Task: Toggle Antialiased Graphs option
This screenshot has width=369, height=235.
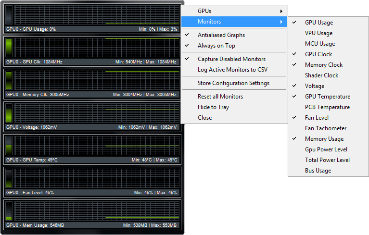Action: pyautogui.click(x=234, y=35)
